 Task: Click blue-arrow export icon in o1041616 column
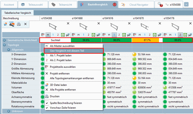129,35
